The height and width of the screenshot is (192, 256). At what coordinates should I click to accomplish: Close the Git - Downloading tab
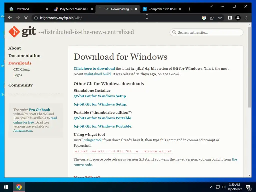coord(136,9)
